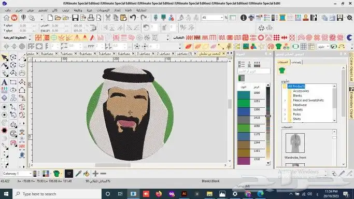Choose the arrow Select Object tool in the toolbox
Viewport: 354px width, 199px height.
tap(5, 58)
